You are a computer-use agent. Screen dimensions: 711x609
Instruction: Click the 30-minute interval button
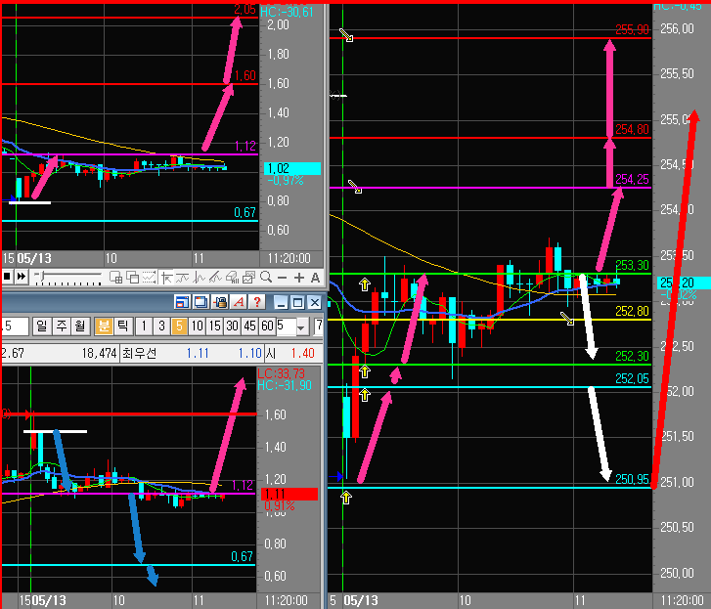[x=232, y=326]
